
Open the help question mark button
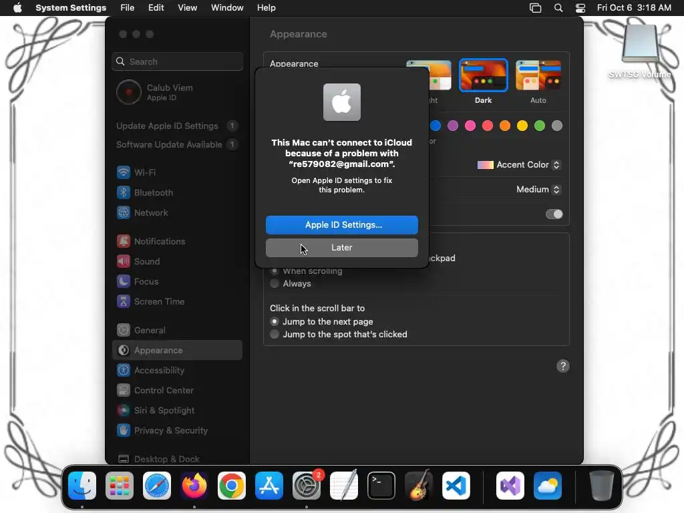pyautogui.click(x=563, y=366)
